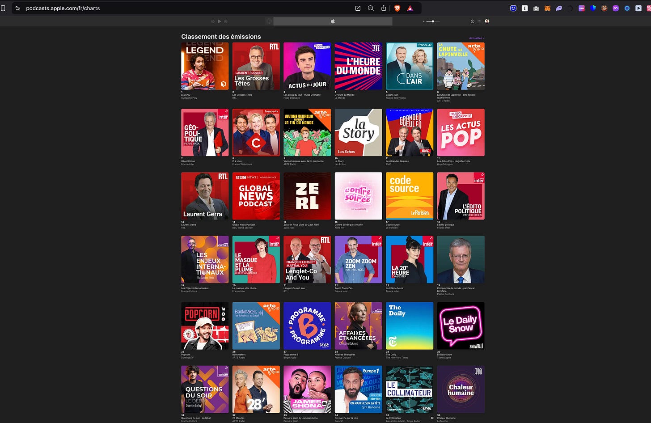
Task: Click the open-in-app icon in address bar
Action: 358,8
